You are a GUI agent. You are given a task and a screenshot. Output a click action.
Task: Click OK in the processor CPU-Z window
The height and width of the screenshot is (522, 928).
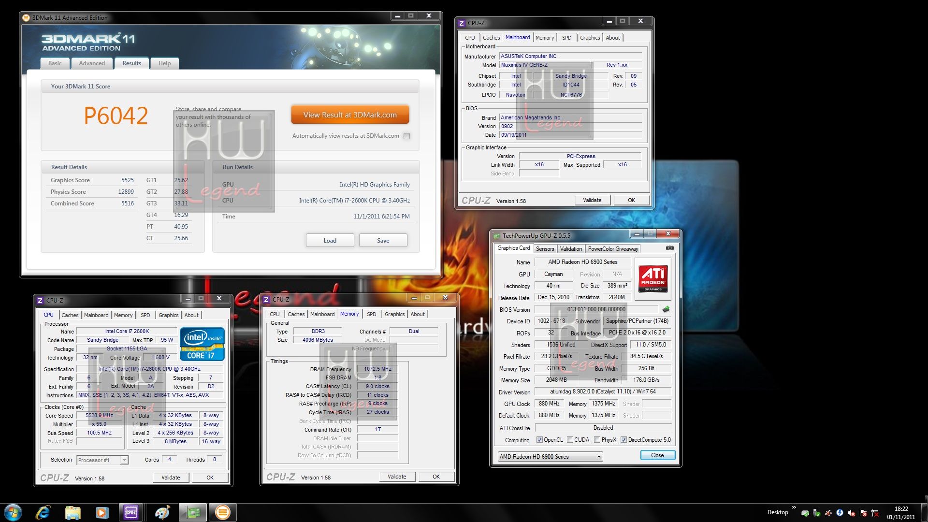[210, 478]
